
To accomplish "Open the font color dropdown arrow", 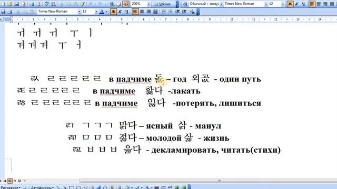I will point(106,12).
